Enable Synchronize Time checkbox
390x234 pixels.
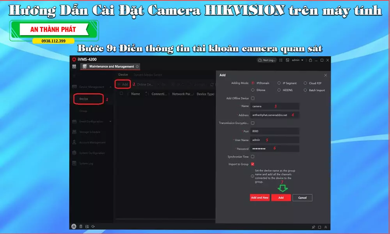coord(253,157)
